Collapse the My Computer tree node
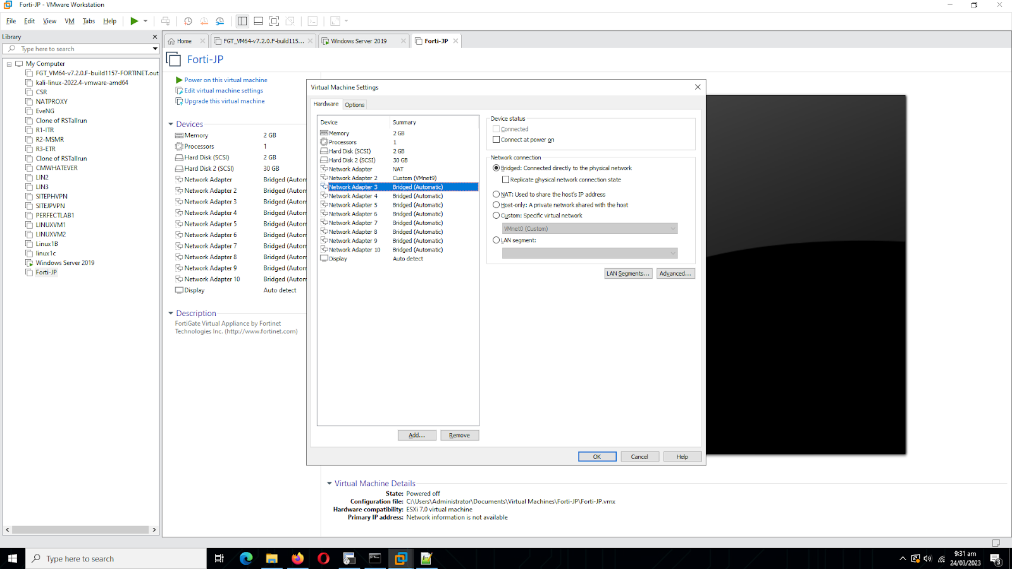The image size is (1012, 569). point(9,64)
